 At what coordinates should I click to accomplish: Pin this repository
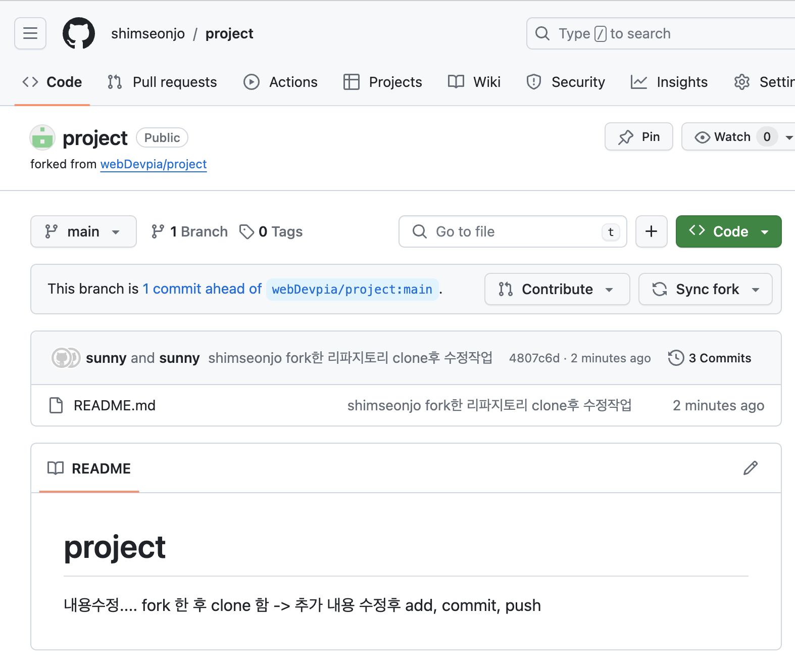(638, 137)
